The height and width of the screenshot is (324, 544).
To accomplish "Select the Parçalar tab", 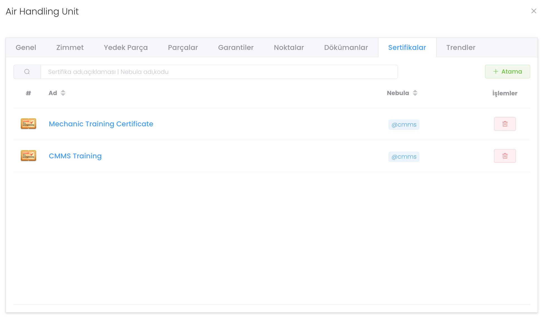I will 183,47.
